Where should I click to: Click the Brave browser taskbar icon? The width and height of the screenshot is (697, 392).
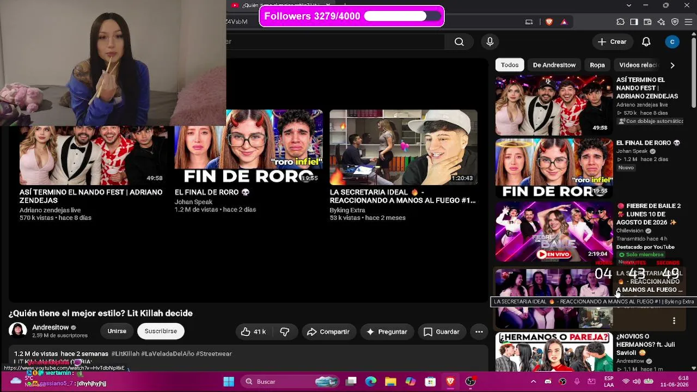[450, 382]
